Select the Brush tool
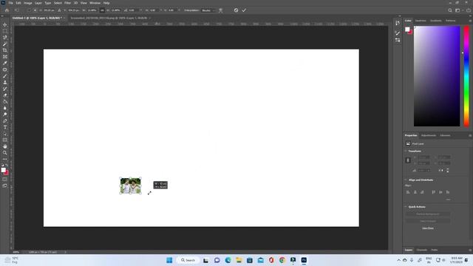473x266 pixels. click(x=5, y=76)
